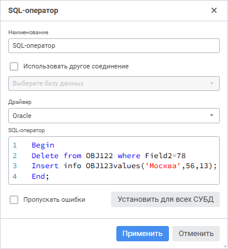
Task: Click the Insert info OBJ123values code line
Action: [124, 166]
